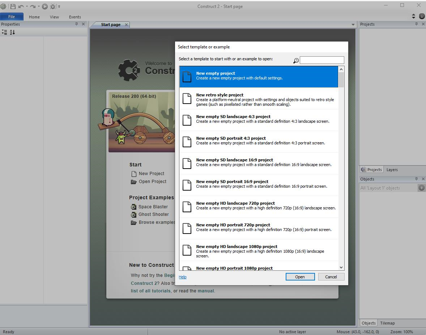Click the Redo icon
The height and width of the screenshot is (335, 426).
point(33,6)
